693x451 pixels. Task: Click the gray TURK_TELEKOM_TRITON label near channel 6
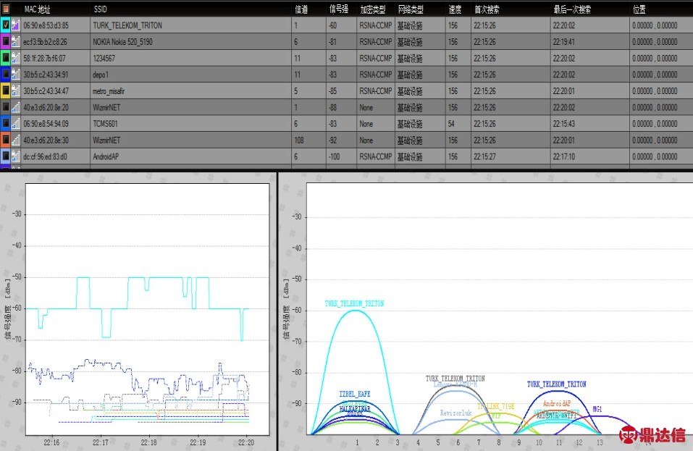(x=455, y=379)
